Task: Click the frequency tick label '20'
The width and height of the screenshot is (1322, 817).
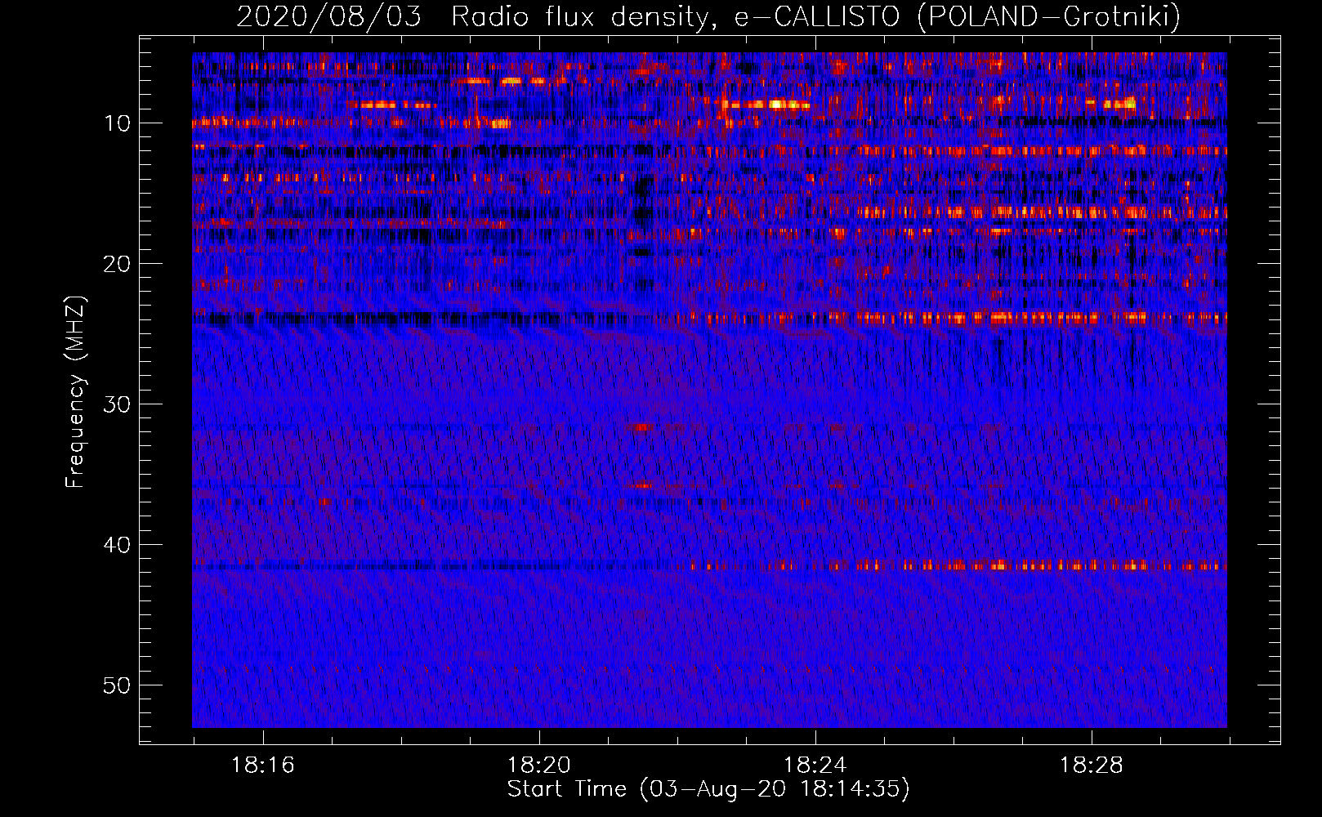Action: coord(117,264)
